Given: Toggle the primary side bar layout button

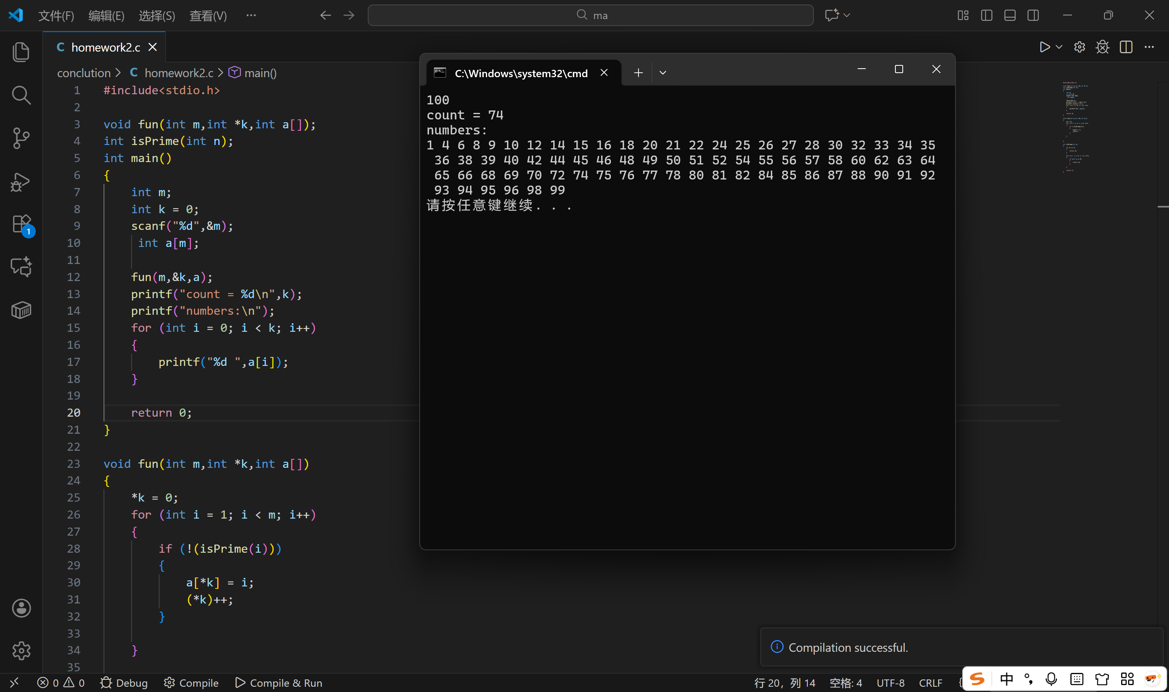Looking at the screenshot, I should [x=986, y=15].
